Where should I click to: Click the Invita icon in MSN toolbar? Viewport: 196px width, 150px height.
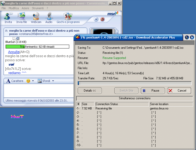point(8,18)
